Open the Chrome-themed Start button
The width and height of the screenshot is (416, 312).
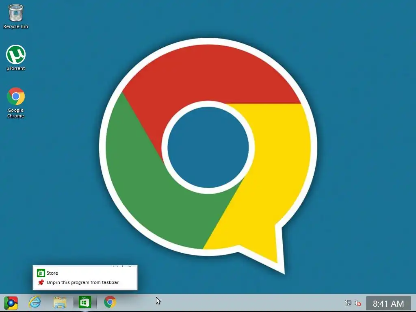(11, 303)
